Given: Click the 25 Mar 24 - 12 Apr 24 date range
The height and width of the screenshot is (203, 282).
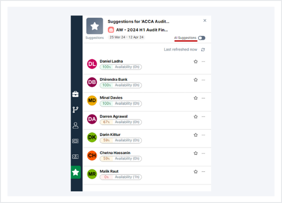Looking at the screenshot, I should (x=127, y=37).
